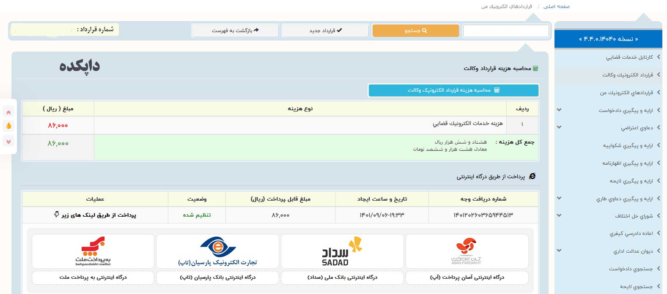The image size is (667, 294).
Task: Pay via آسان پرداخت (آپ) gateway logo
Action: click(x=467, y=251)
